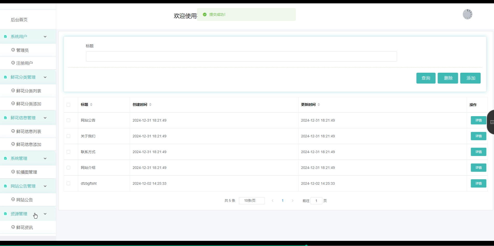Open 详情 for the 联系方式 row

[478, 152]
